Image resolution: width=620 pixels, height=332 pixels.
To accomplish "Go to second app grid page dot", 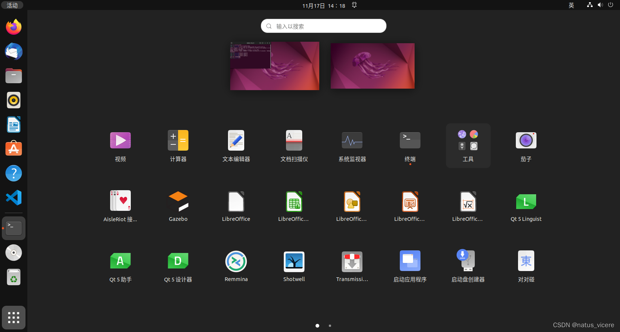I will (330, 326).
